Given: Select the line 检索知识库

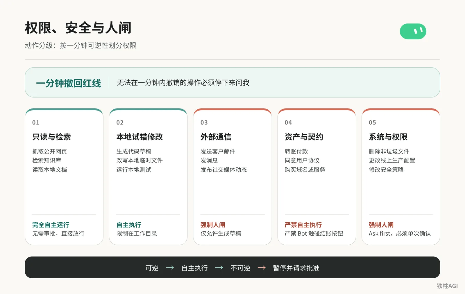Looking at the screenshot, I should pyautogui.click(x=47, y=160).
